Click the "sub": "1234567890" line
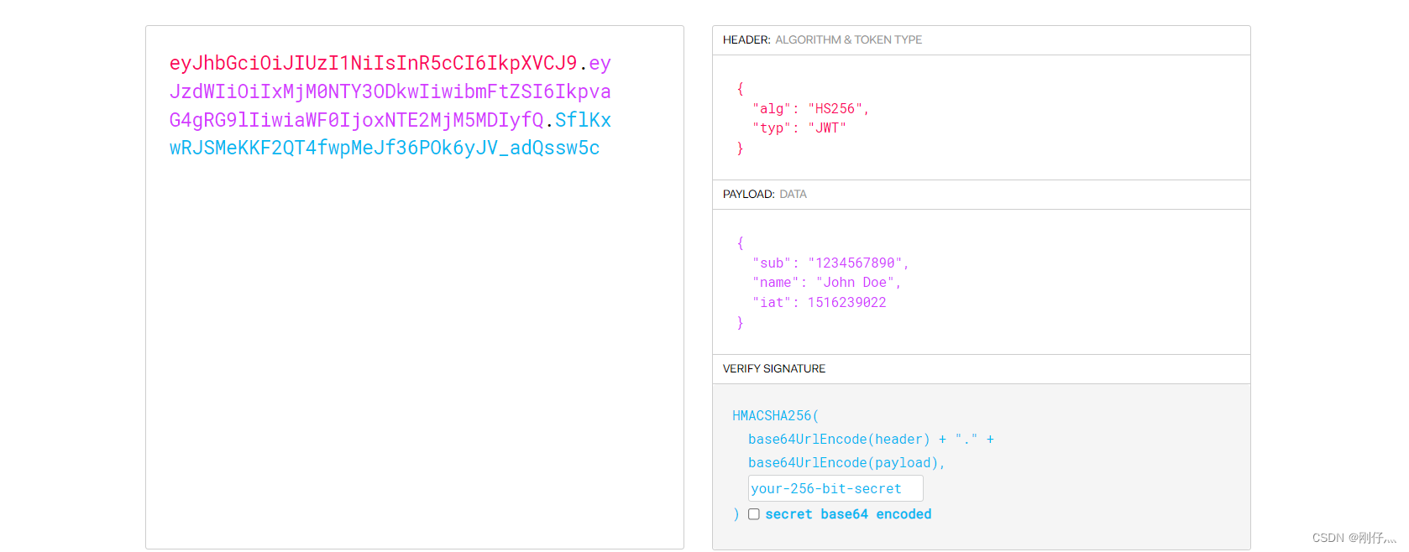The width and height of the screenshot is (1409, 552). tap(830, 263)
